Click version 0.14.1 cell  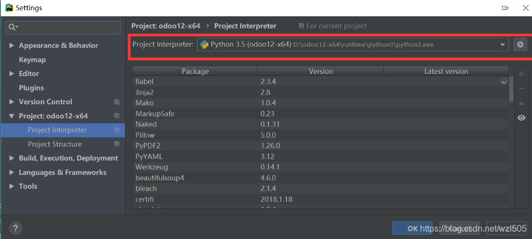pos(270,167)
